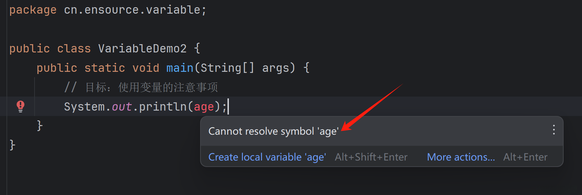Viewport: 582px width, 195px height.
Task: Click the final closing brace of the class
Action: pyautogui.click(x=12, y=145)
